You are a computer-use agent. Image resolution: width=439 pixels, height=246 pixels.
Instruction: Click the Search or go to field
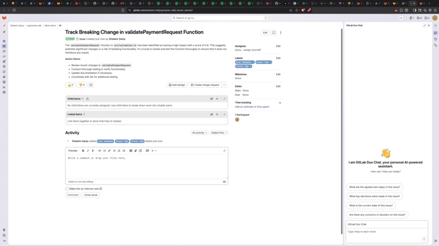point(219,18)
